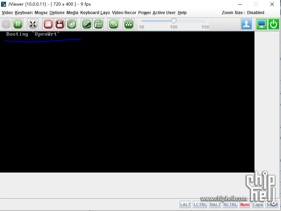The image size is (281, 211).
Task: Open the Keyboard Layout menu
Action: pyautogui.click(x=95, y=13)
